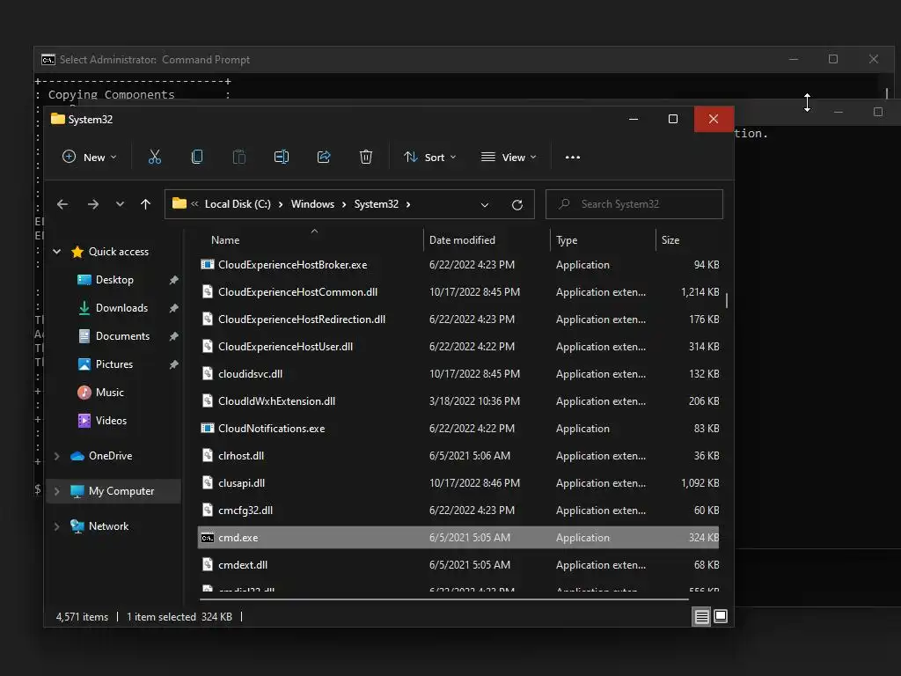Expand the chevron after System32 breadcrumb
This screenshot has width=901, height=676.
[408, 204]
